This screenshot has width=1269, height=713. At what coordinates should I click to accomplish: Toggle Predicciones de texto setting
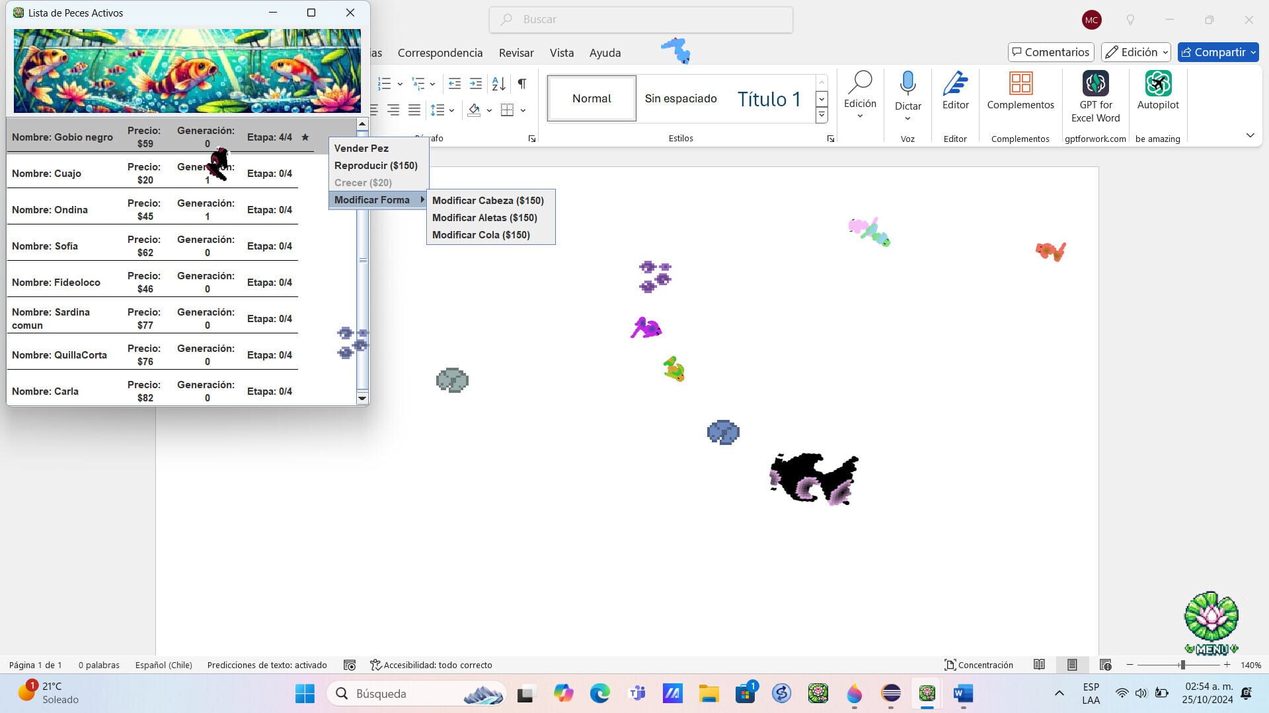(267, 665)
